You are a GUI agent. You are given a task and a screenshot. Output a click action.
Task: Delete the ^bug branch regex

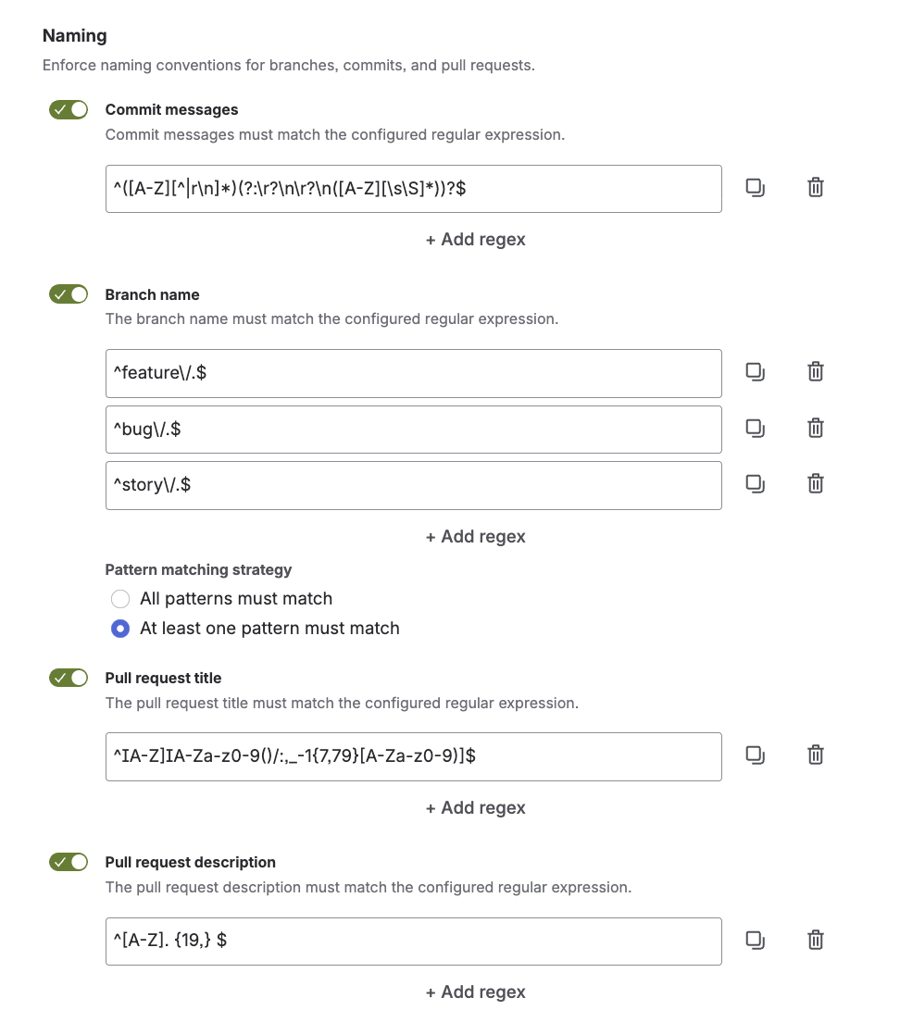click(816, 428)
